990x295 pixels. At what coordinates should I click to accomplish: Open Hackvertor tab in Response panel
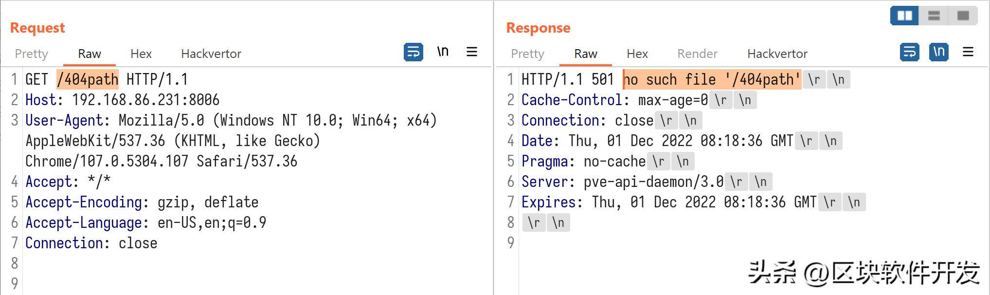[x=777, y=54]
